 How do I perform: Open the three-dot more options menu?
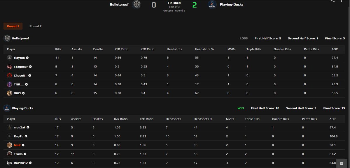pos(341,1)
